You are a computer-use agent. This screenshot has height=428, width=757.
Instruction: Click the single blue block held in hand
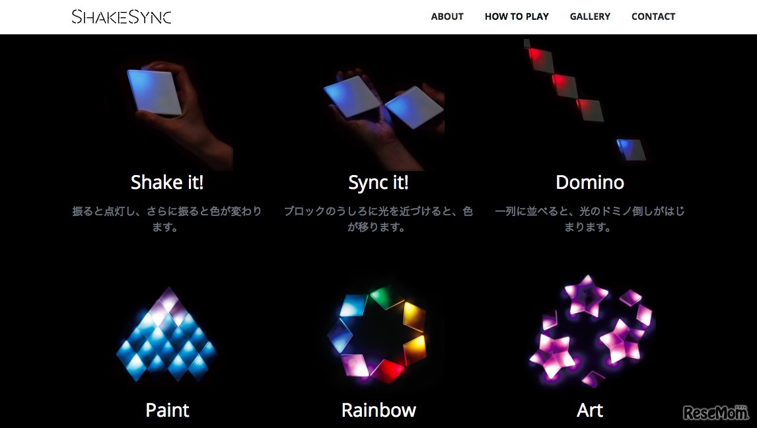155,92
